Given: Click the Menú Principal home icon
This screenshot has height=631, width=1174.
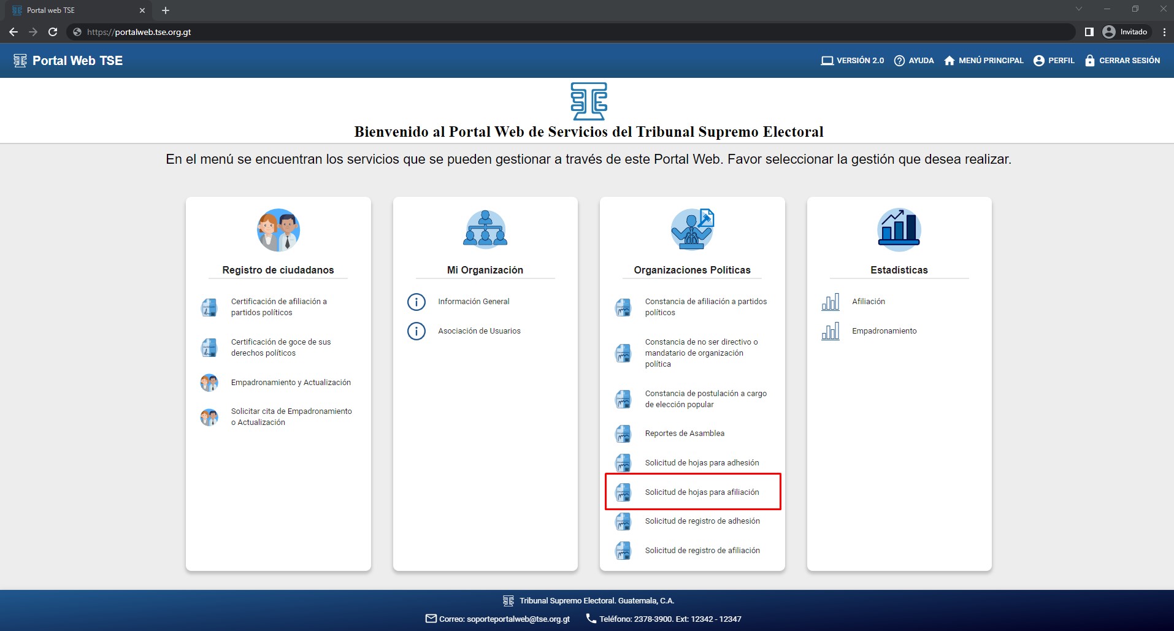Looking at the screenshot, I should pyautogui.click(x=949, y=61).
